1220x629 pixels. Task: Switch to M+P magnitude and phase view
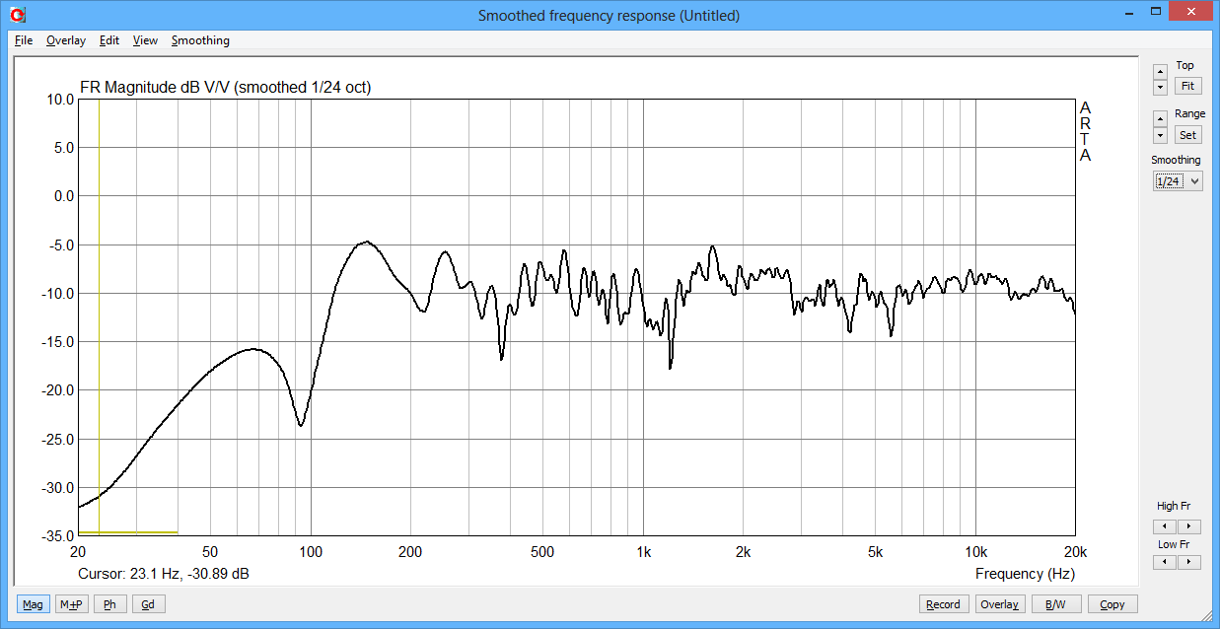71,604
